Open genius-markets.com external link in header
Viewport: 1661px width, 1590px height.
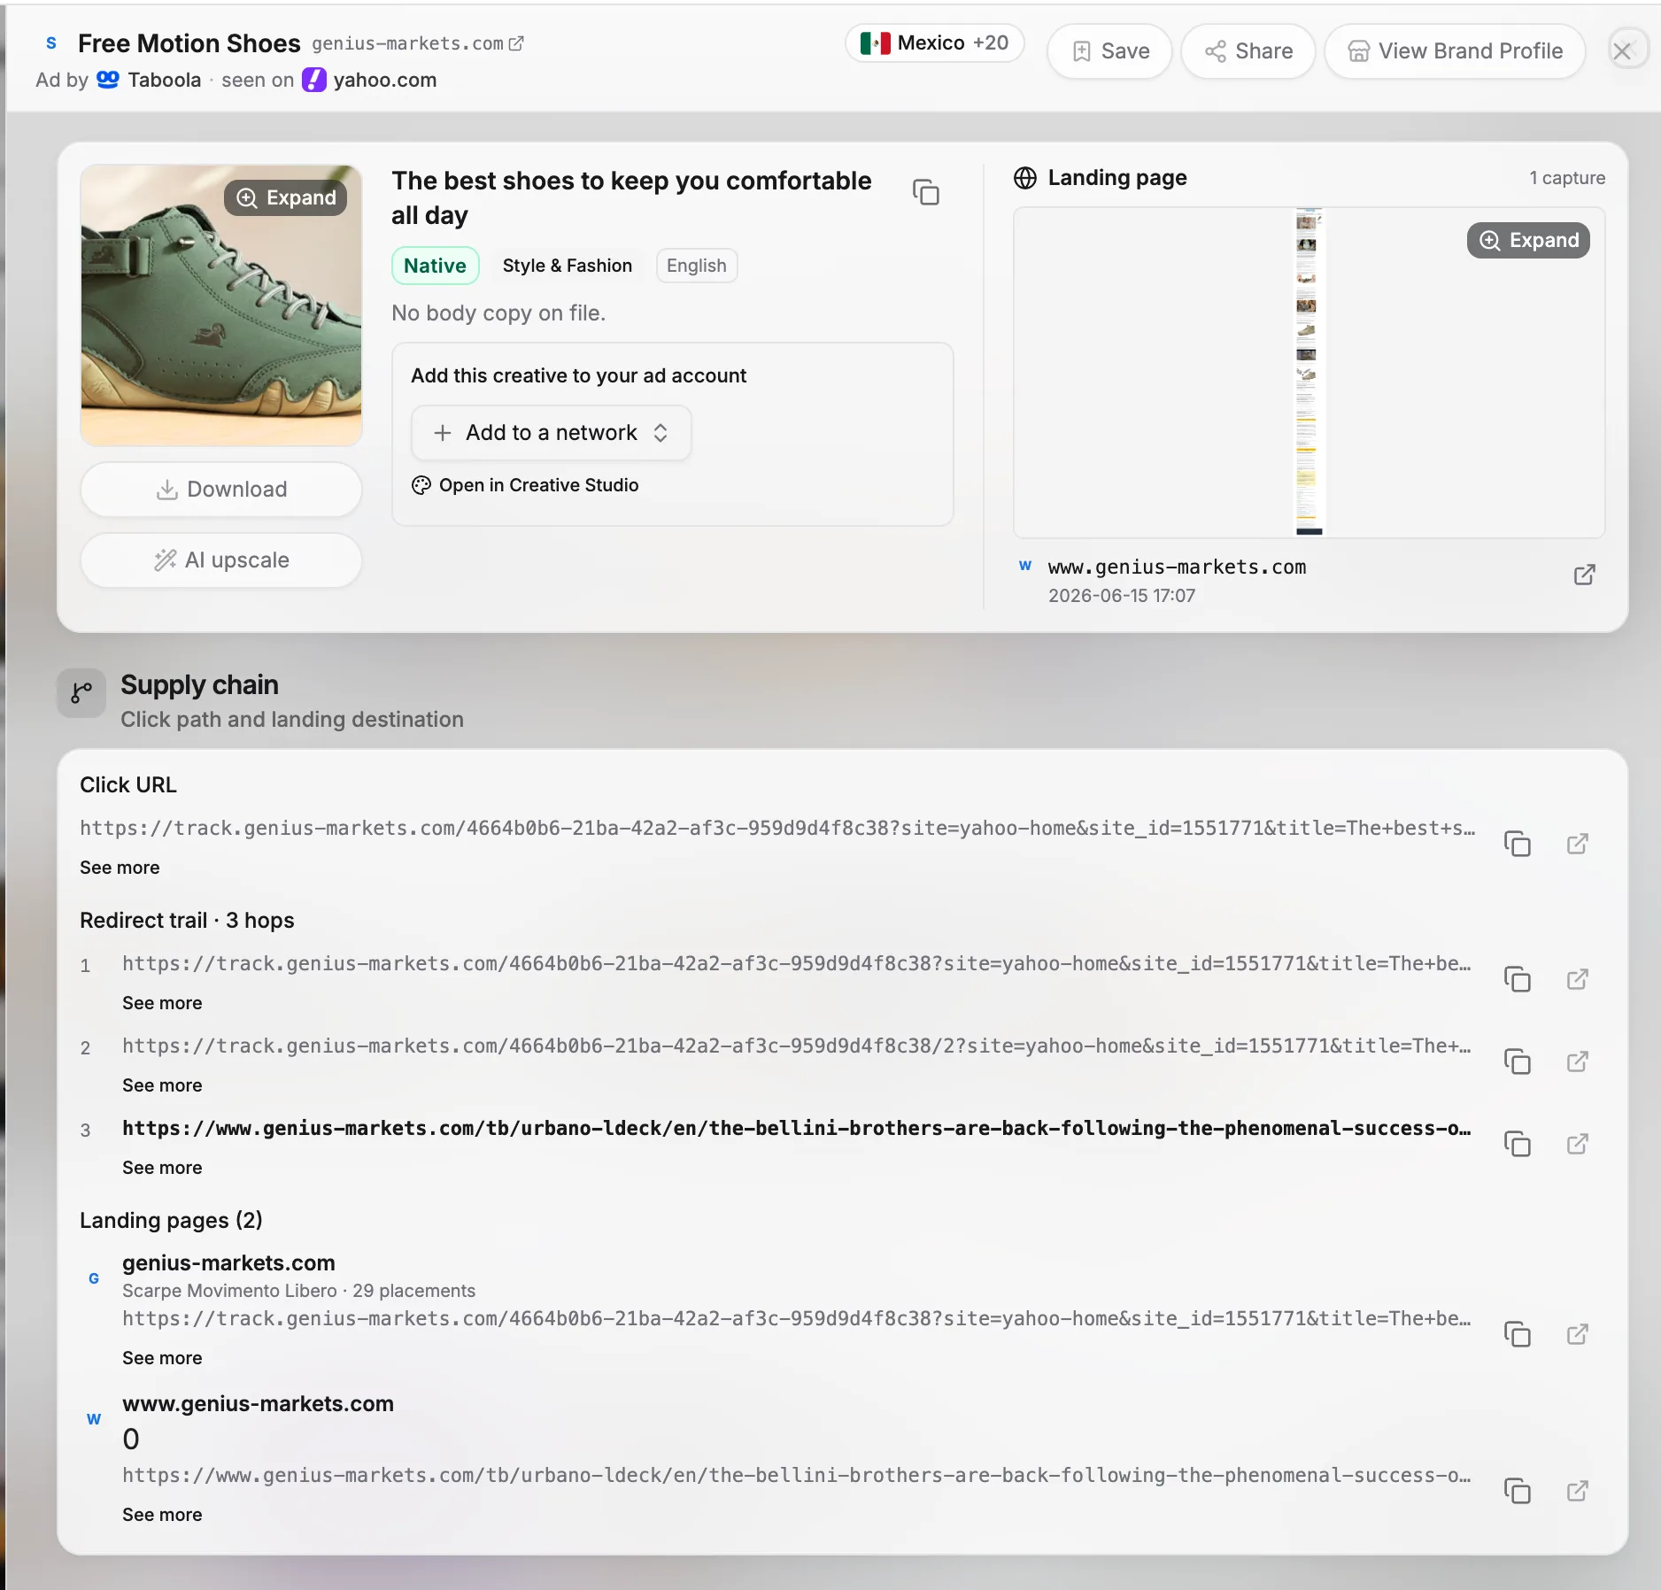(517, 43)
